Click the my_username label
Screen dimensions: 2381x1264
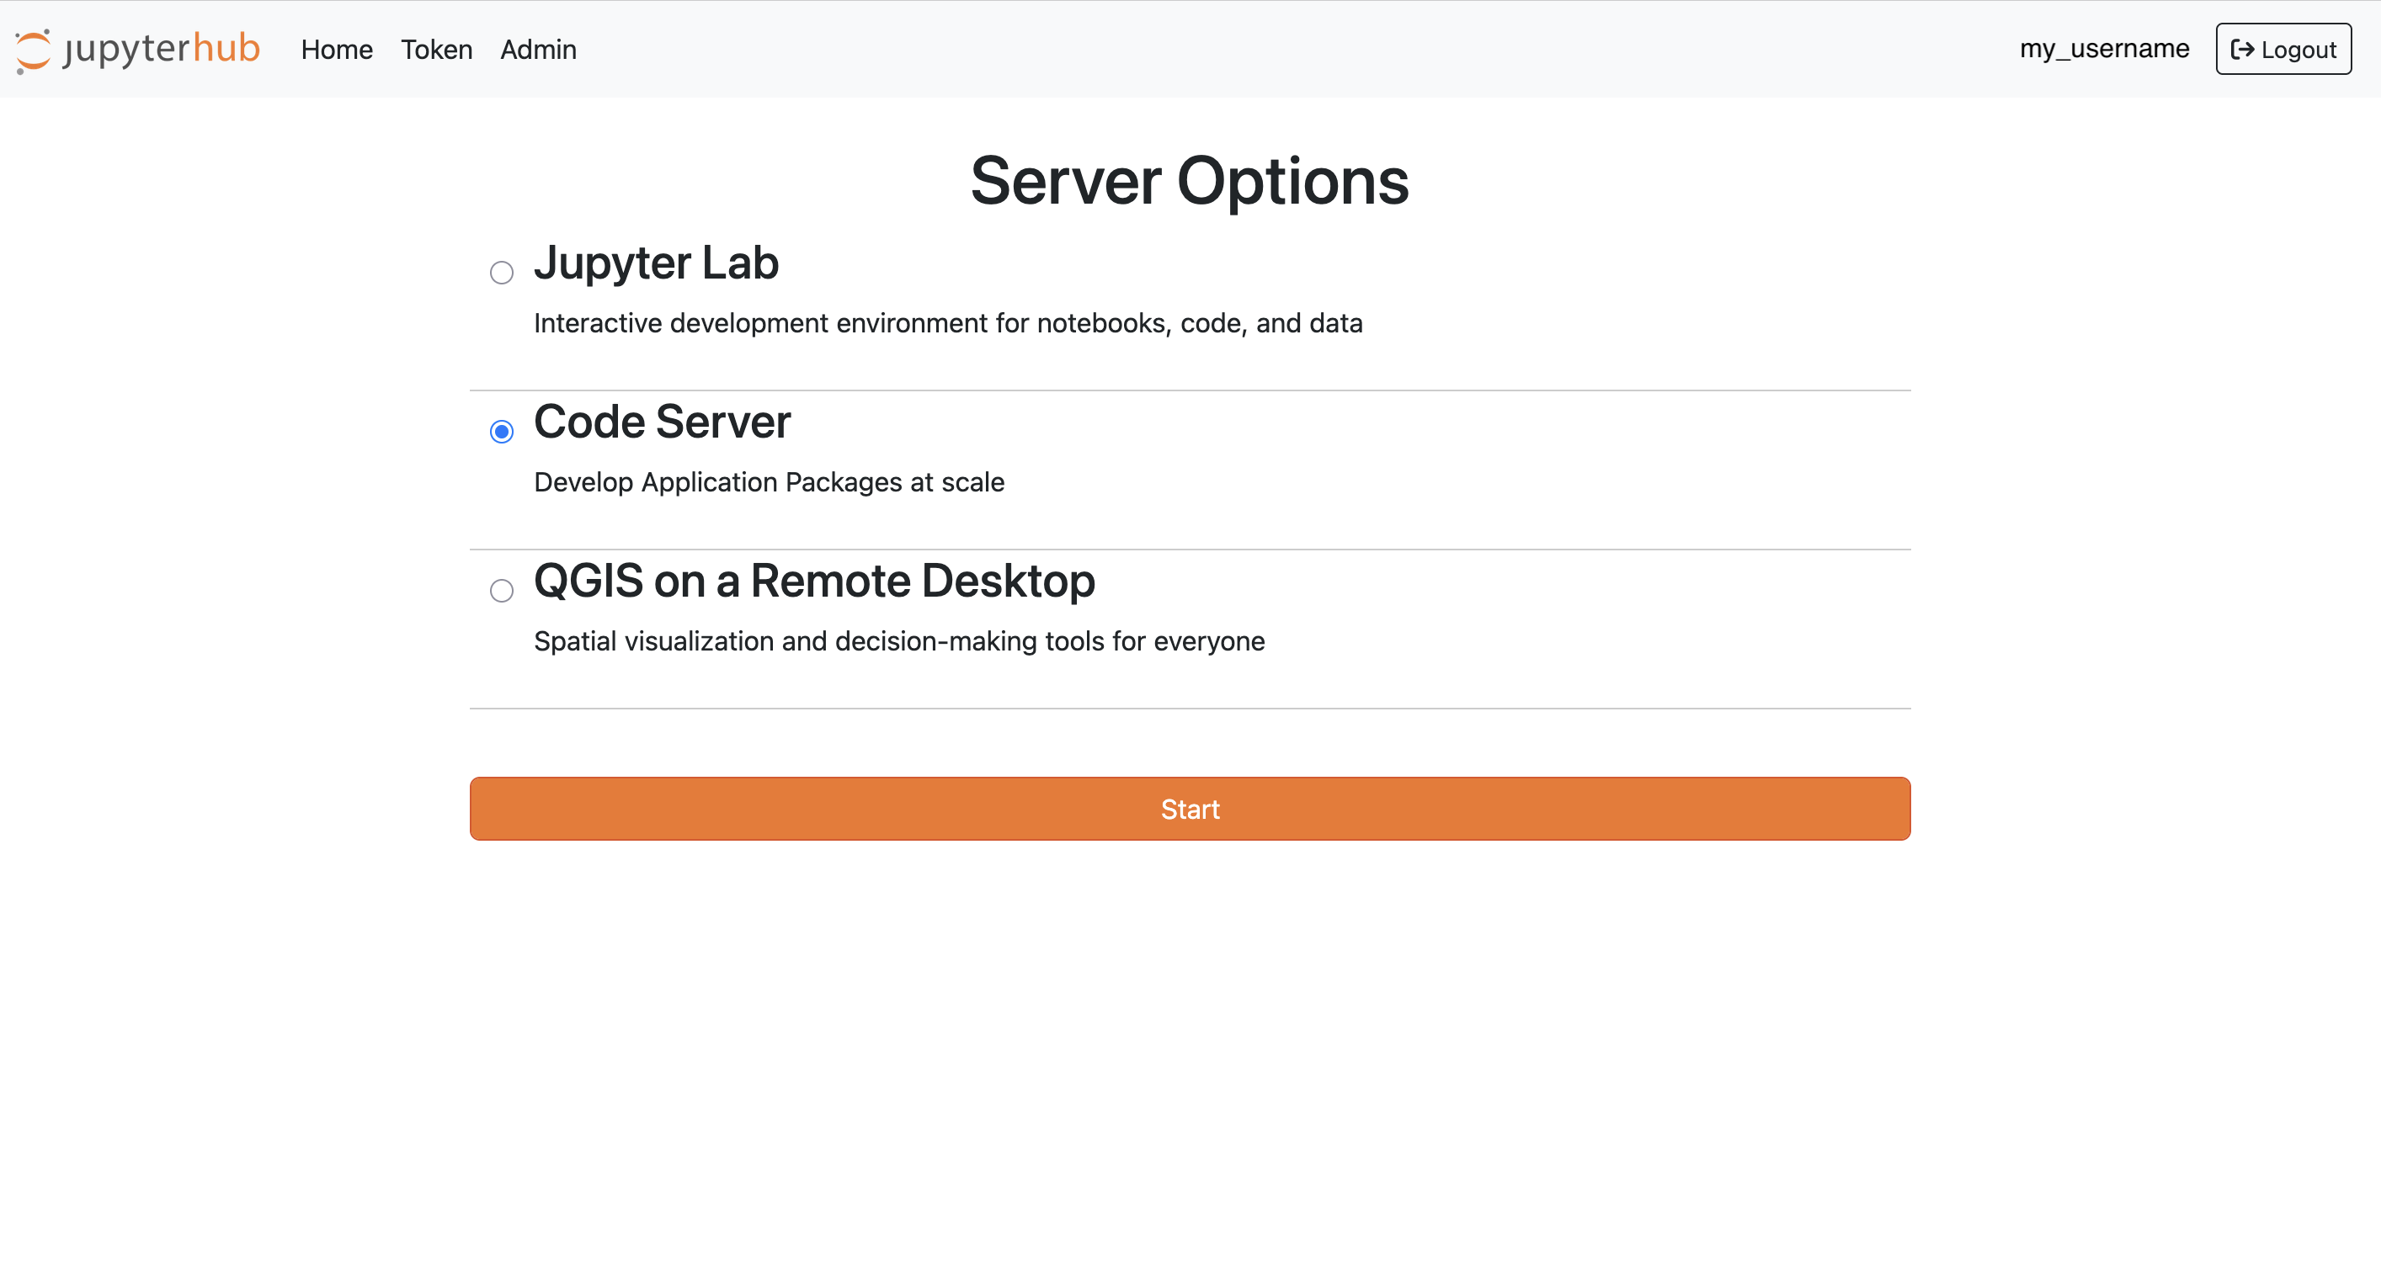[2104, 48]
